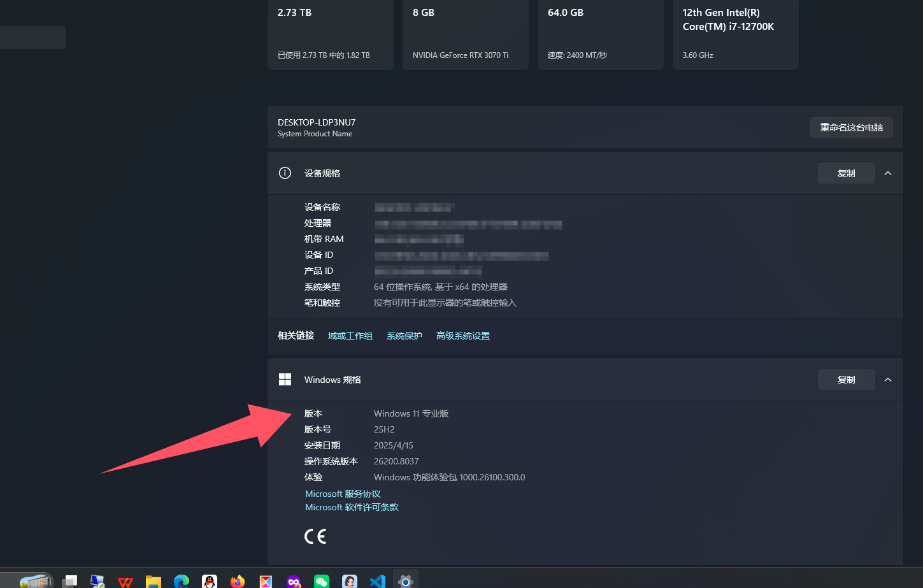923x588 pixels.
Task: Click the 'Windows 11 专业版' version value
Action: (x=411, y=413)
